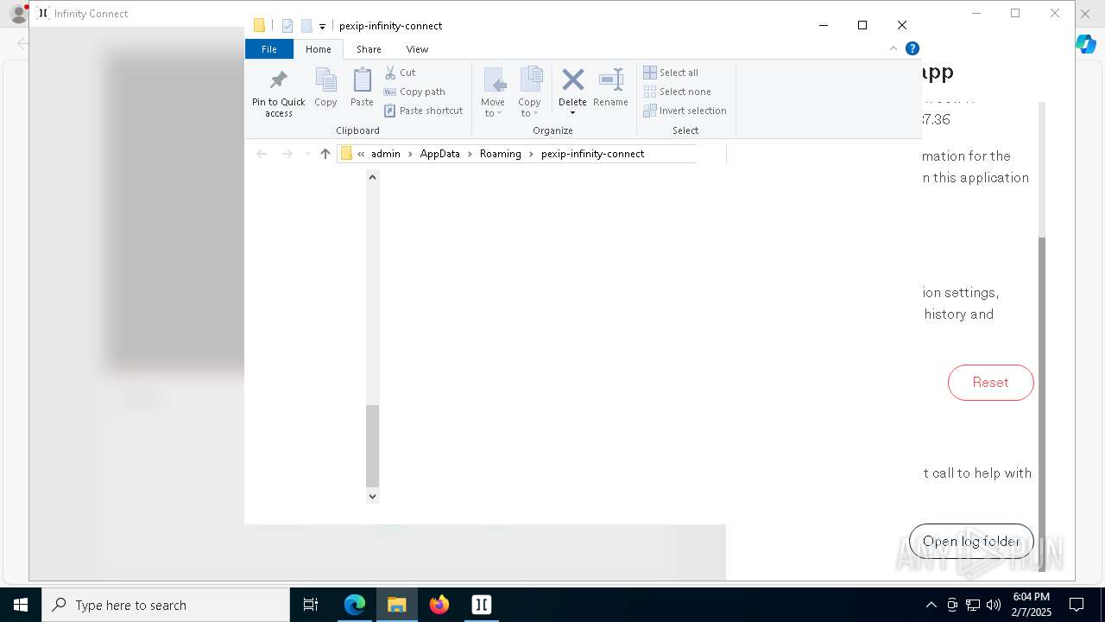Click the Roaming breadcrumb segment
The image size is (1105, 622).
501,154
